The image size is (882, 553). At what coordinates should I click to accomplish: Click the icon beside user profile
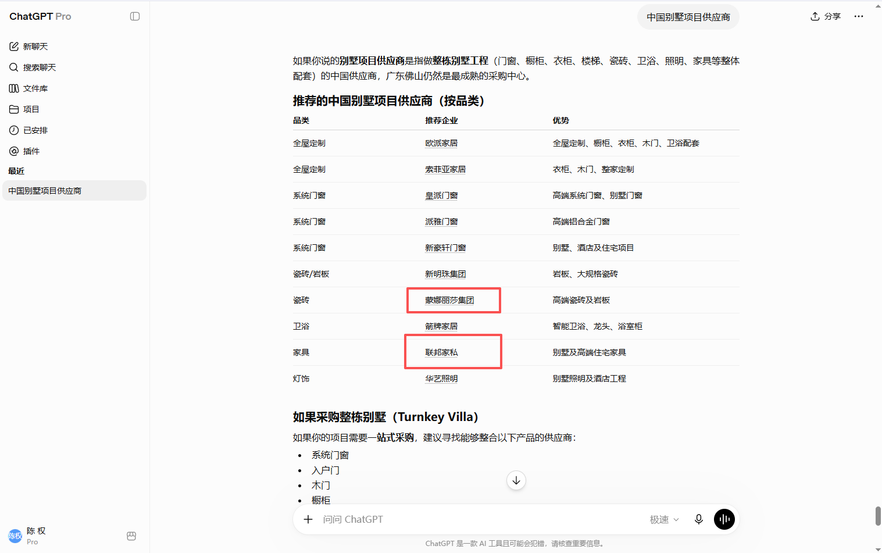click(131, 536)
